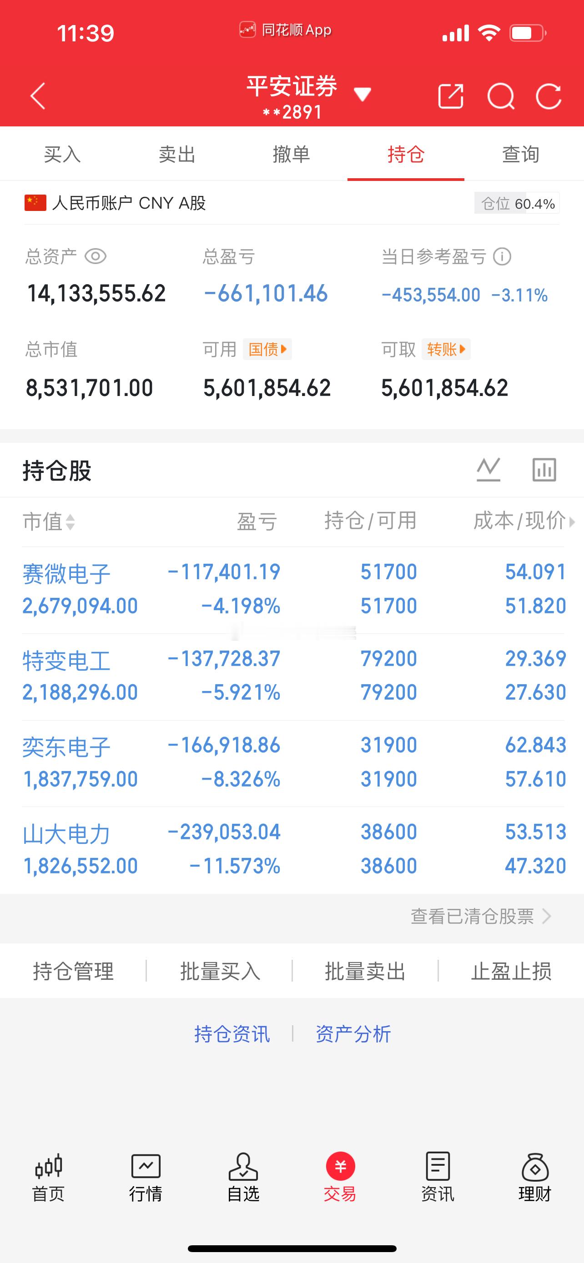The image size is (584, 1263).
Task: Tap the 转账 transfer tag button
Action: (x=446, y=349)
